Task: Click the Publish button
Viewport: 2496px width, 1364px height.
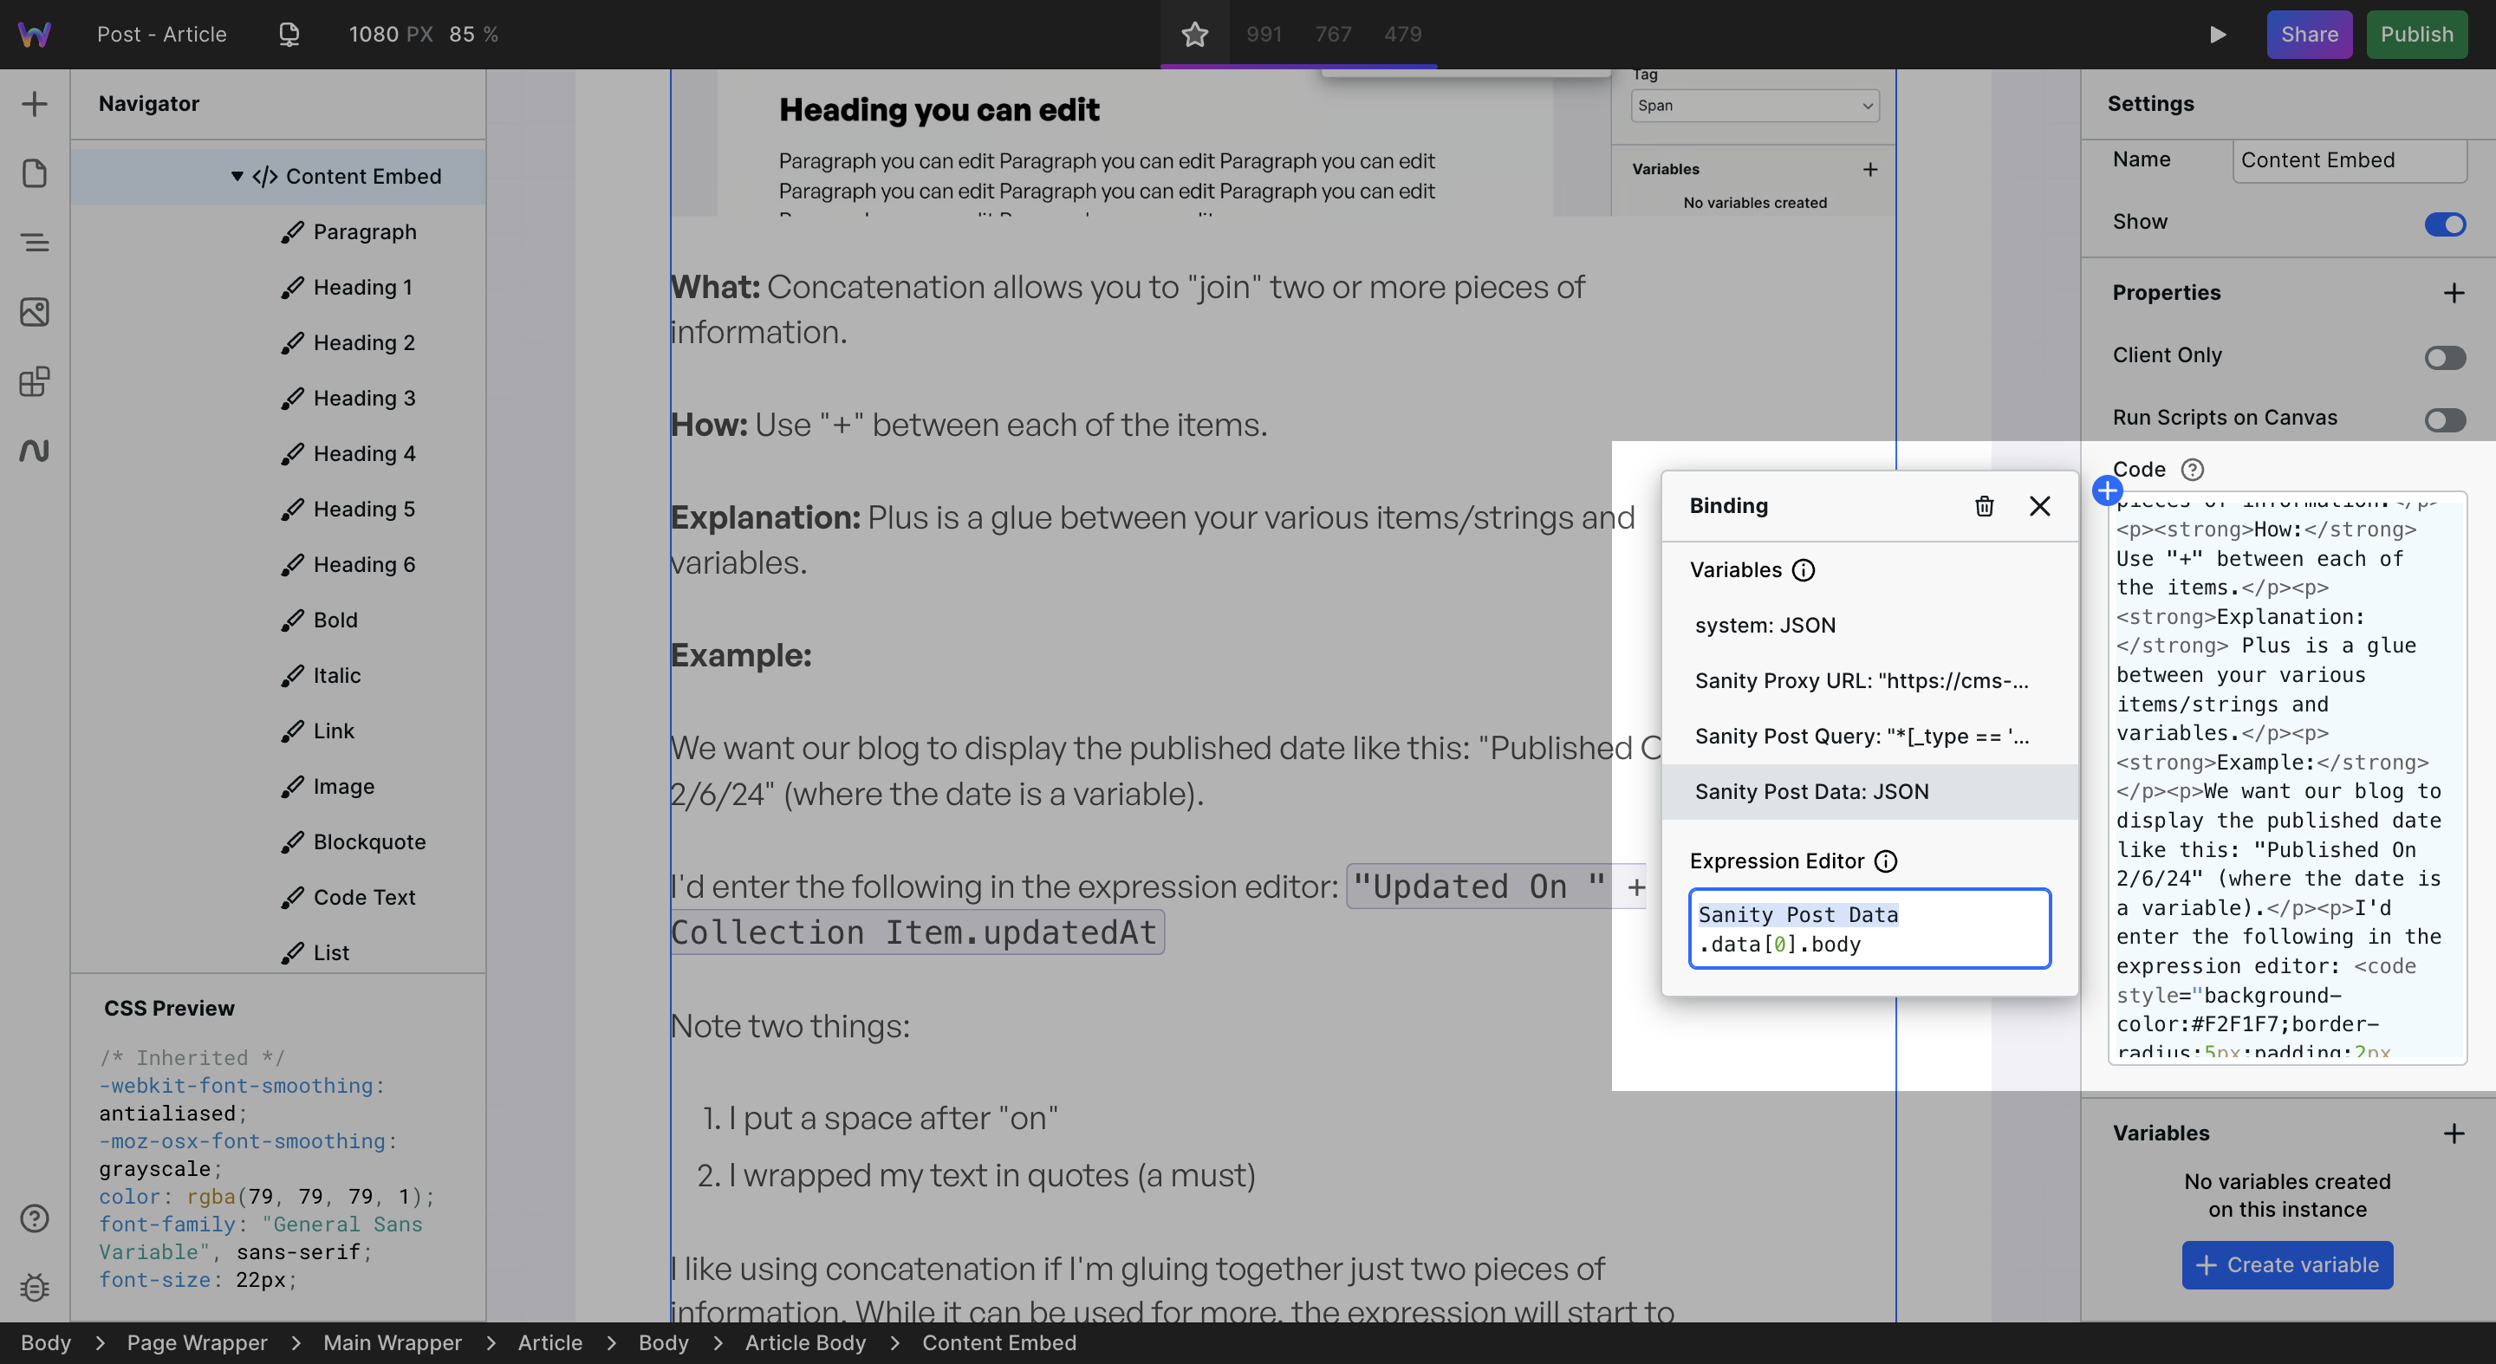Action: (2416, 35)
